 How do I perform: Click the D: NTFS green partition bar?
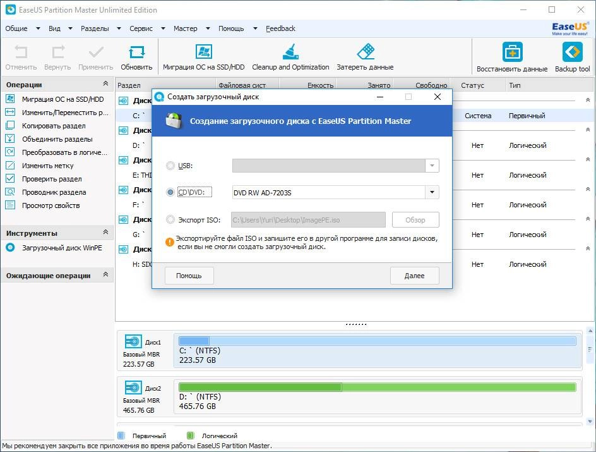tap(378, 388)
